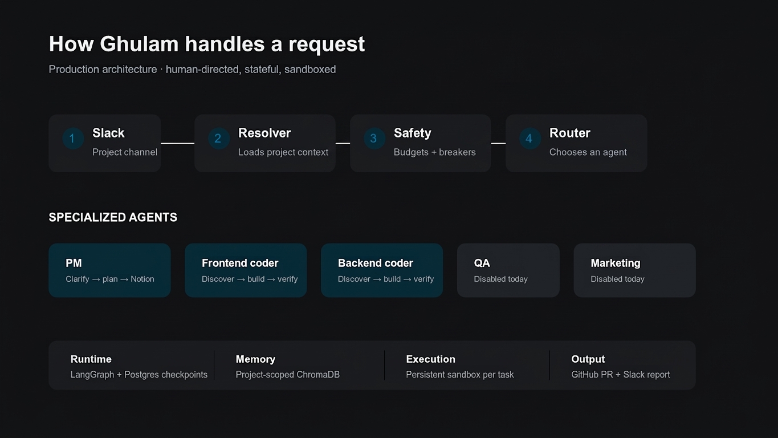
Task: Click the step 3 circle beside Safety
Action: coord(374,139)
